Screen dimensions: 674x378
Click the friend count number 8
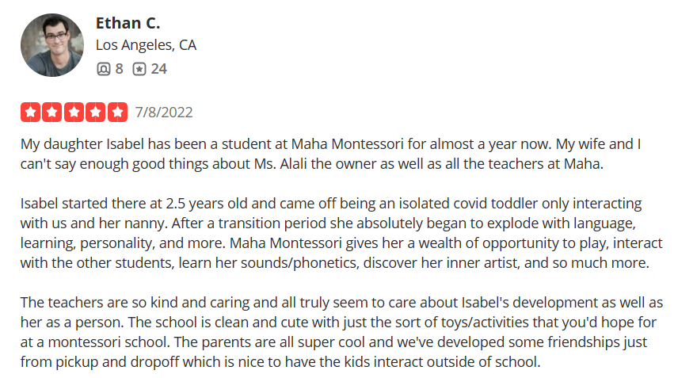click(x=119, y=69)
